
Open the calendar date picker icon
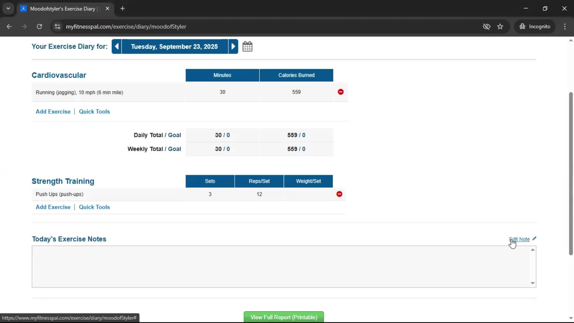pyautogui.click(x=247, y=46)
